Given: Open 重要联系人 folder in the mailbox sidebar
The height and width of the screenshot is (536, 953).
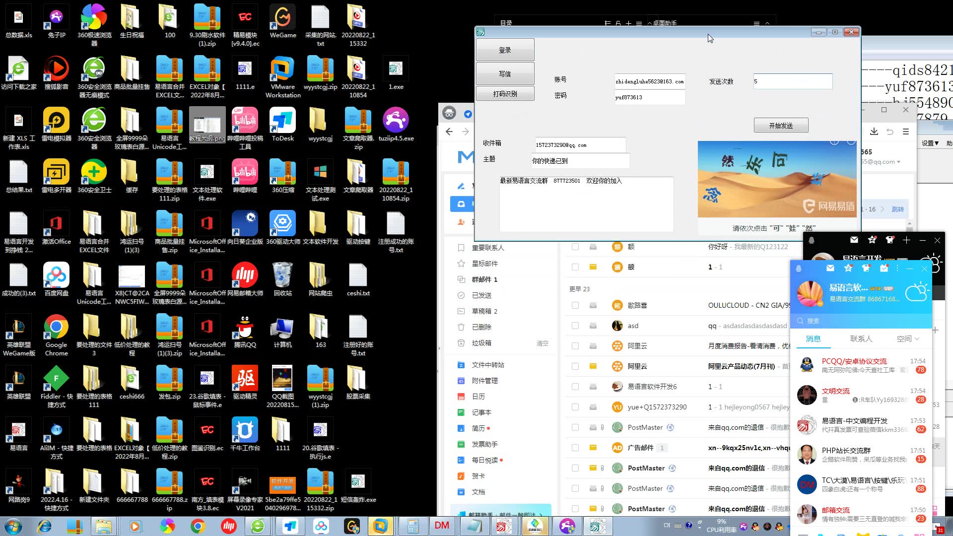Looking at the screenshot, I should 487,248.
